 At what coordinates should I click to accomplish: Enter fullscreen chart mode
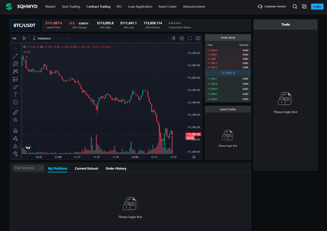pos(190,38)
